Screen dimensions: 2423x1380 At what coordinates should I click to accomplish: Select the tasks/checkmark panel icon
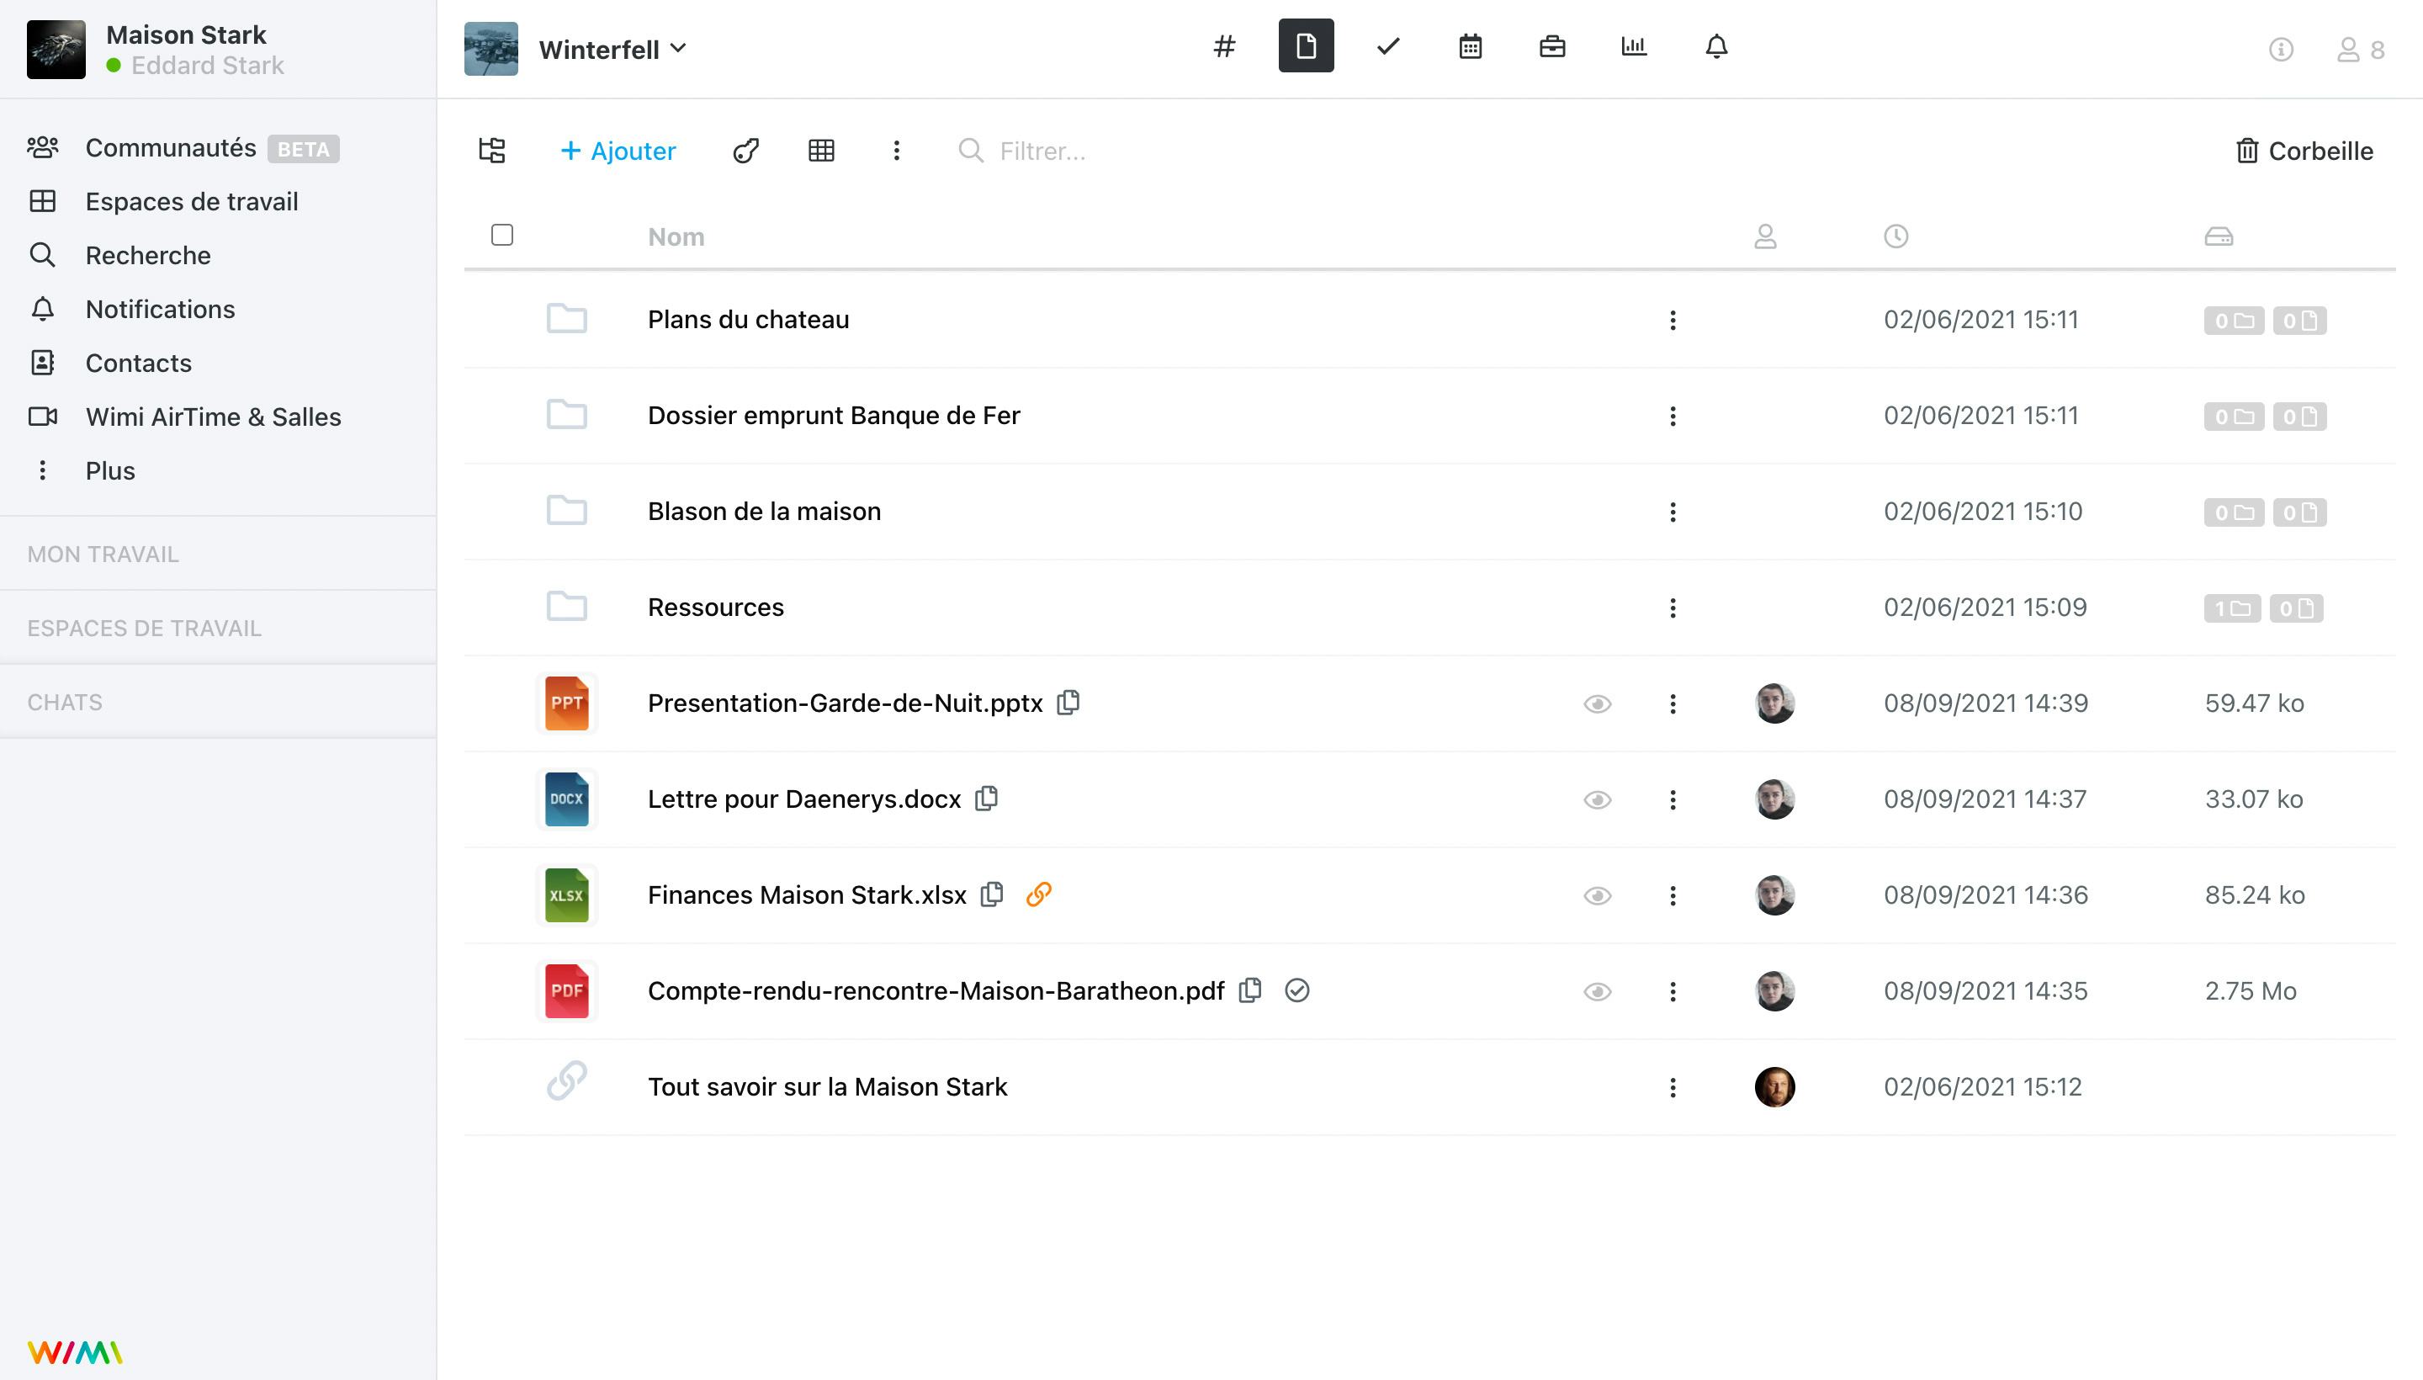(x=1388, y=45)
